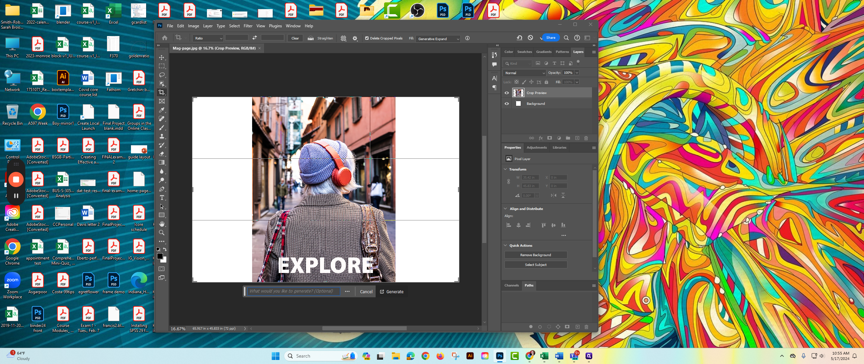Click Cancel in generative bar
This screenshot has width=864, height=364.
pyautogui.click(x=366, y=292)
